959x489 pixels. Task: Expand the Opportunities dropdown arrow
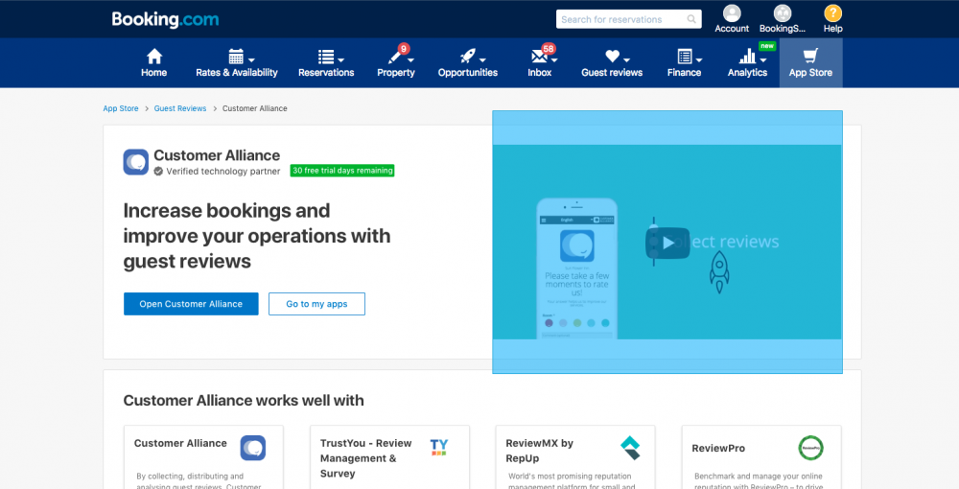pyautogui.click(x=482, y=59)
